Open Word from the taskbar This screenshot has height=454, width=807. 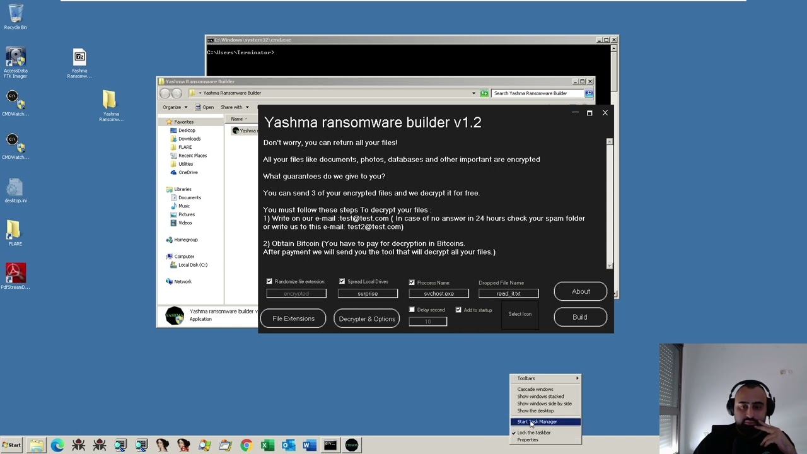coord(309,446)
